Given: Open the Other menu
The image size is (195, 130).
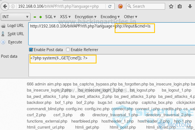Looking at the screenshot, I should coord(131,17).
